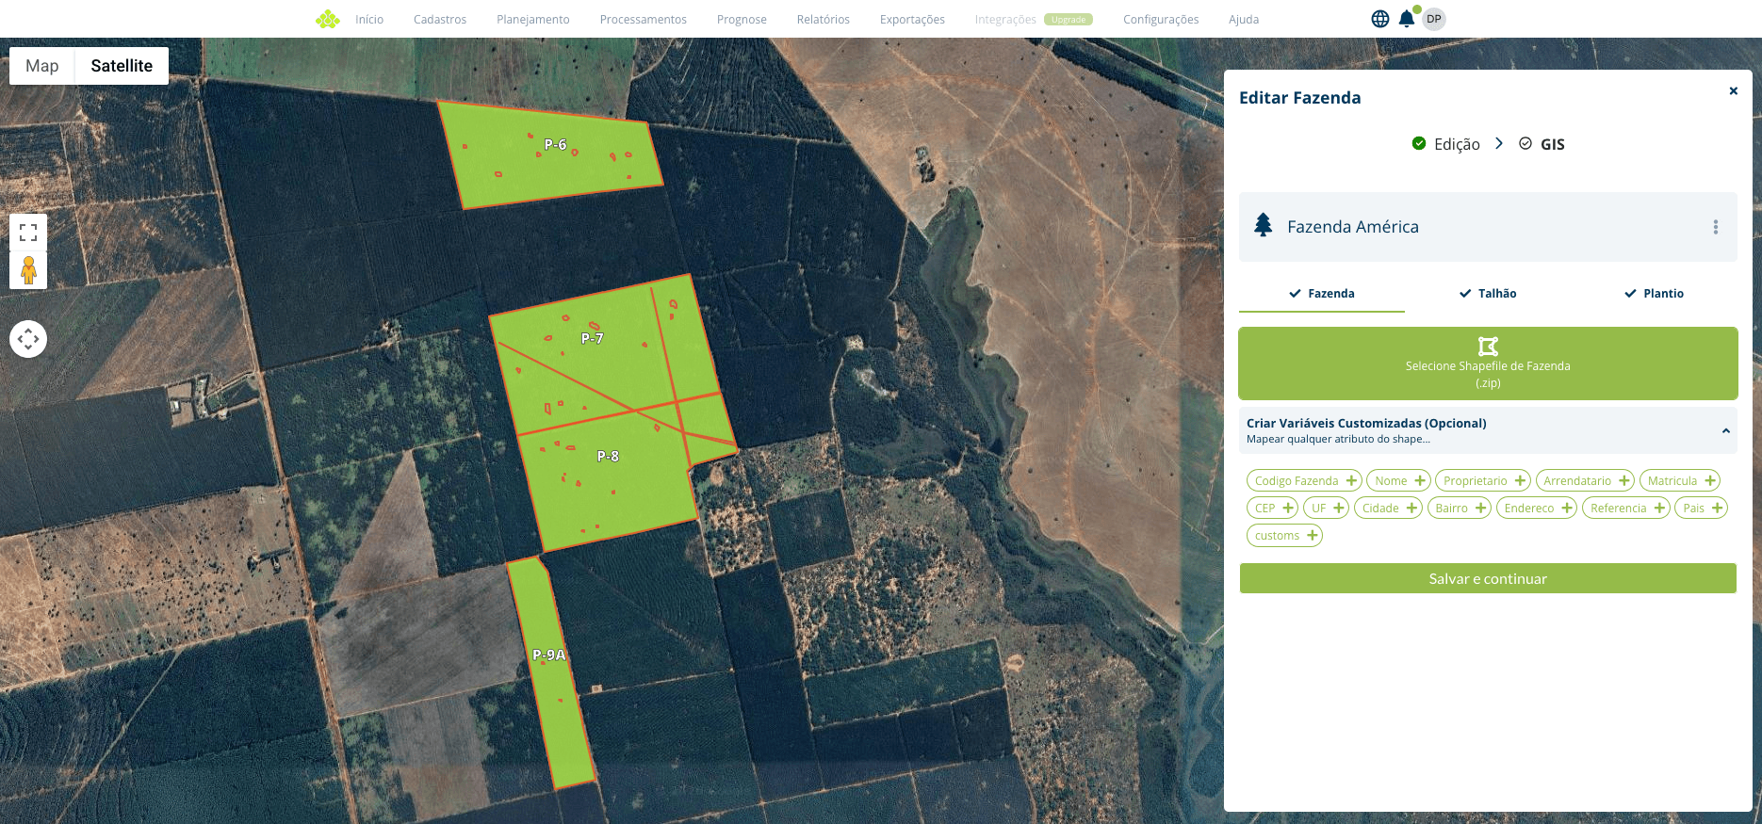Add the Referencia variable chip
The image size is (1762, 824).
pos(1626,508)
